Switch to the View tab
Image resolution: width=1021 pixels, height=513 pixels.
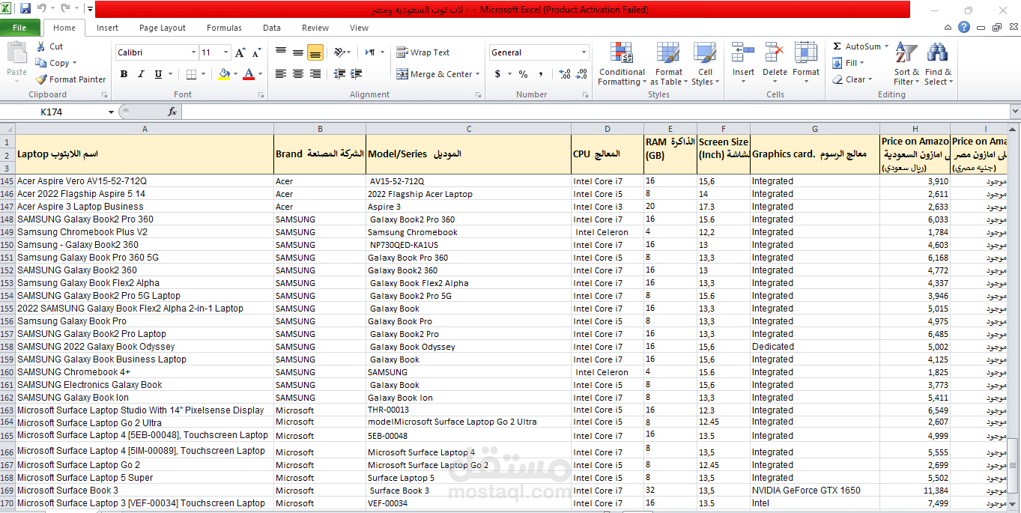pos(359,28)
